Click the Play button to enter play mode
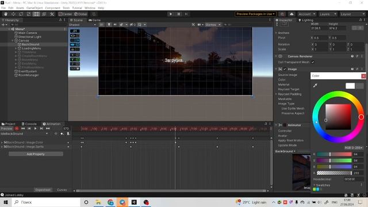Screen dimensions: 368x207 tap(171, 14)
